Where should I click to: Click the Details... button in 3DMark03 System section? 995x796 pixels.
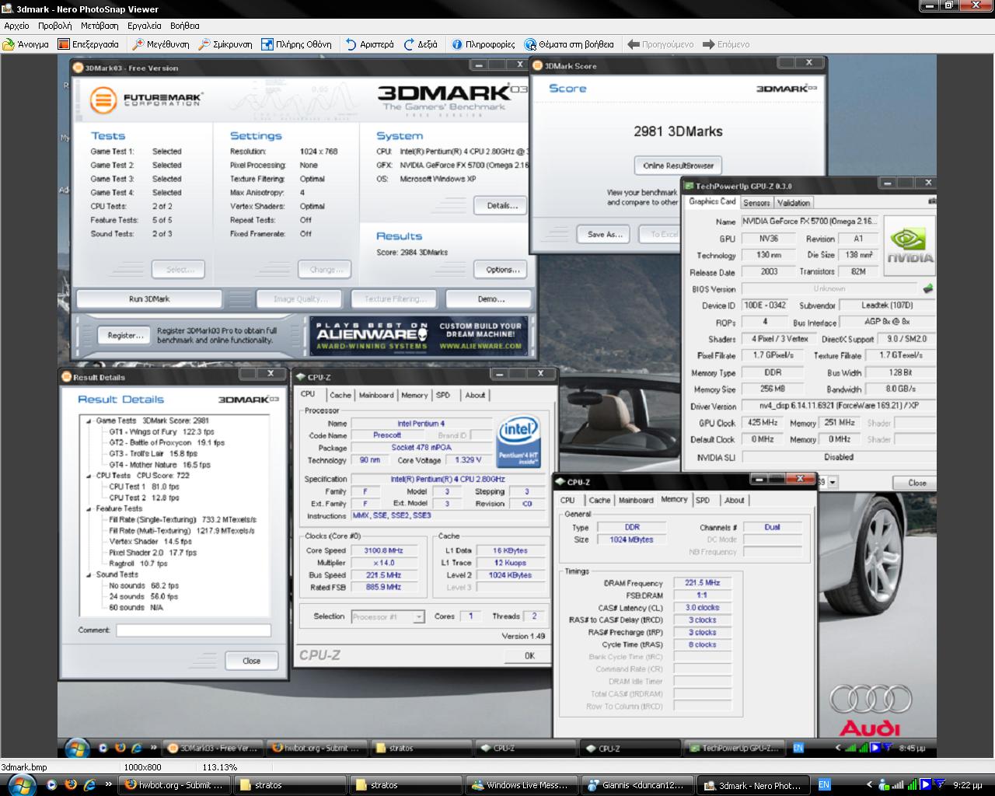coord(502,205)
